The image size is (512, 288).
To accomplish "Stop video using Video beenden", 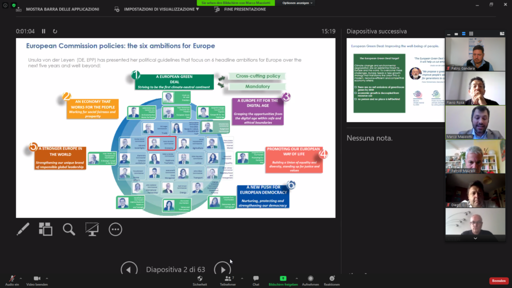I will 36,278.
